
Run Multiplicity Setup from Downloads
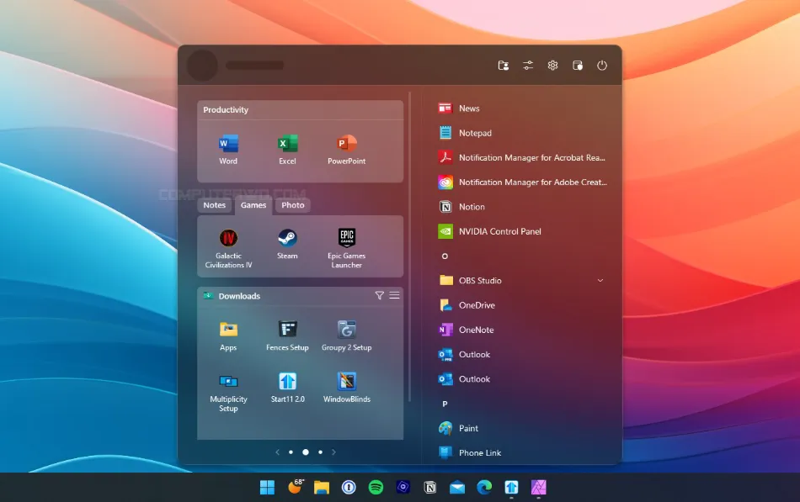tap(228, 393)
